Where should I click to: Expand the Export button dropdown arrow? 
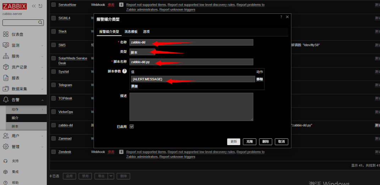point(111,176)
